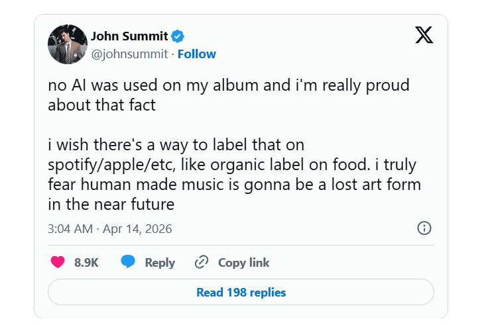Click the "about that fact" text line

coord(101,105)
